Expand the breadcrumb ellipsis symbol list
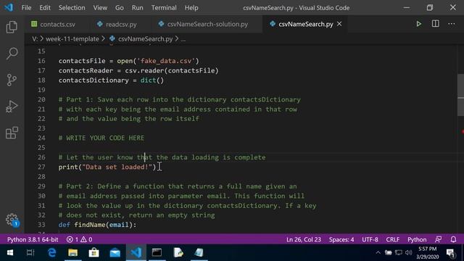The image size is (464, 261). pos(183,38)
